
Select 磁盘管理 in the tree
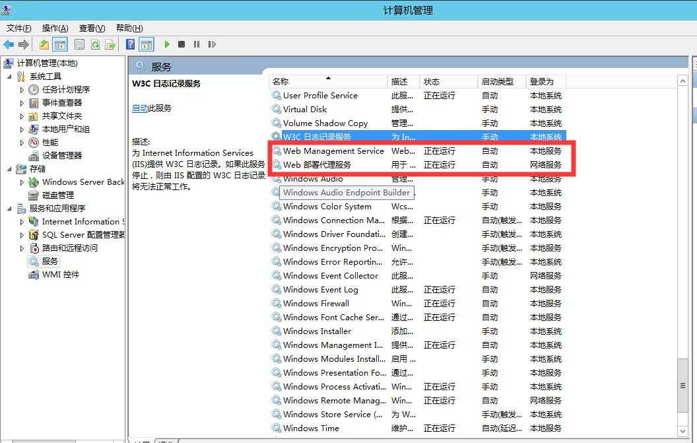point(58,195)
